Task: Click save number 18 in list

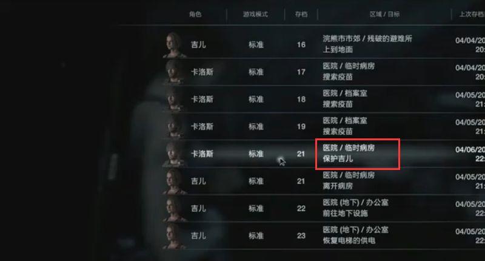Action: tap(301, 100)
